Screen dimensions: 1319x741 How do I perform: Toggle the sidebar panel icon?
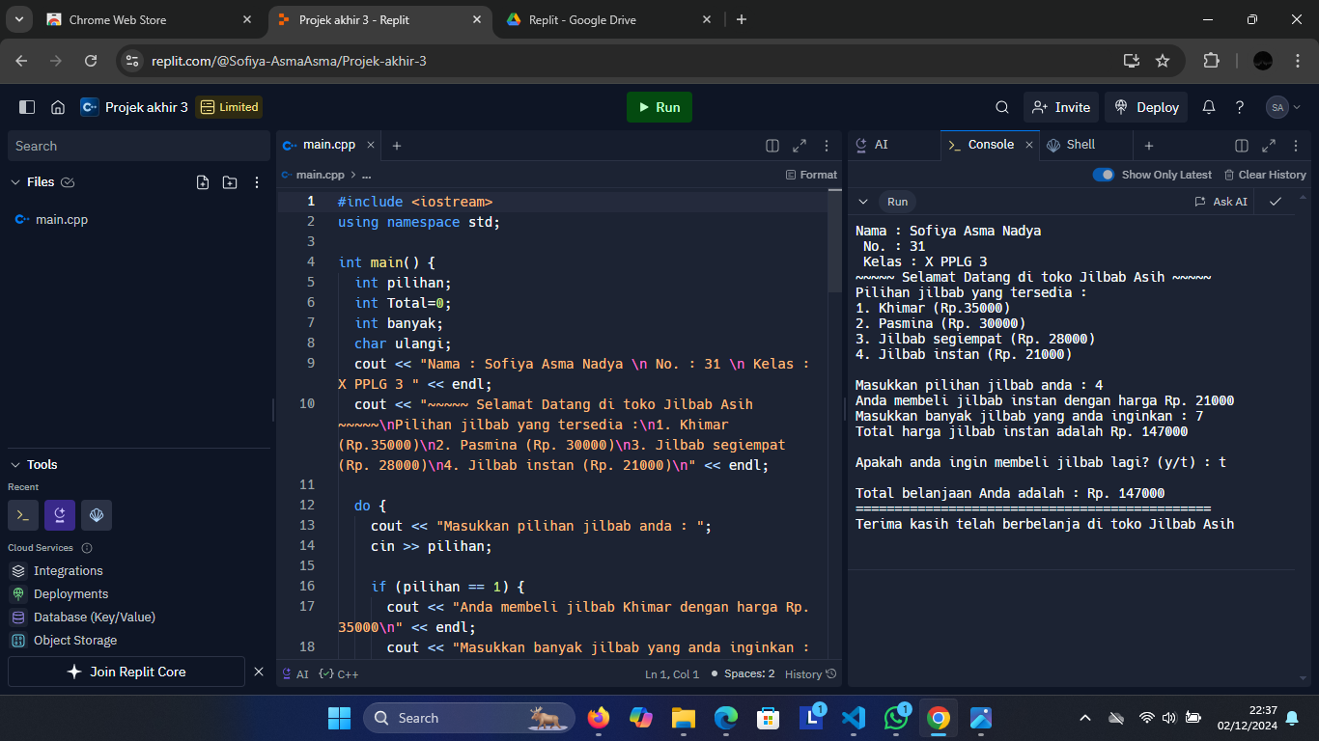pyautogui.click(x=27, y=107)
